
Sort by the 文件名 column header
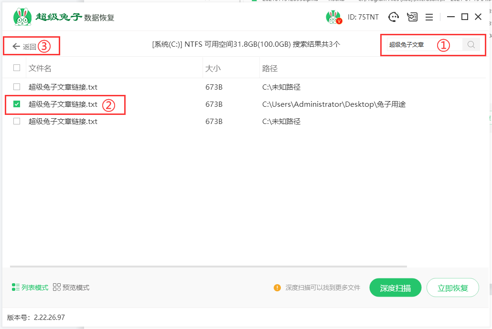pos(40,68)
